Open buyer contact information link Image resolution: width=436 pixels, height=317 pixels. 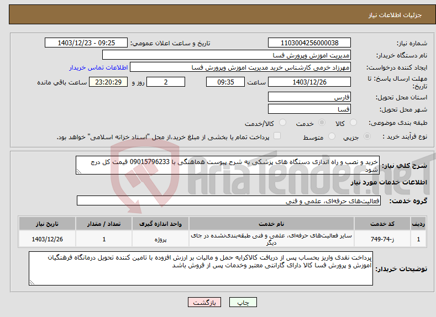(x=98, y=67)
